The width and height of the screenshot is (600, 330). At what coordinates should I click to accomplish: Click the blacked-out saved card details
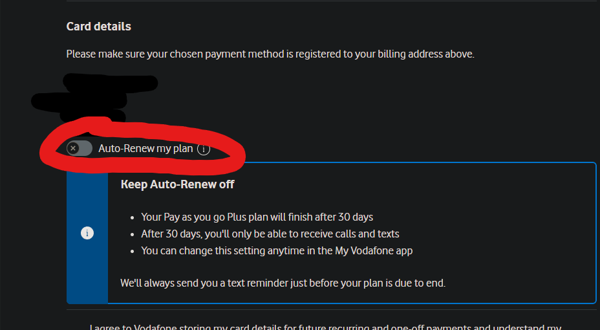pyautogui.click(x=94, y=97)
